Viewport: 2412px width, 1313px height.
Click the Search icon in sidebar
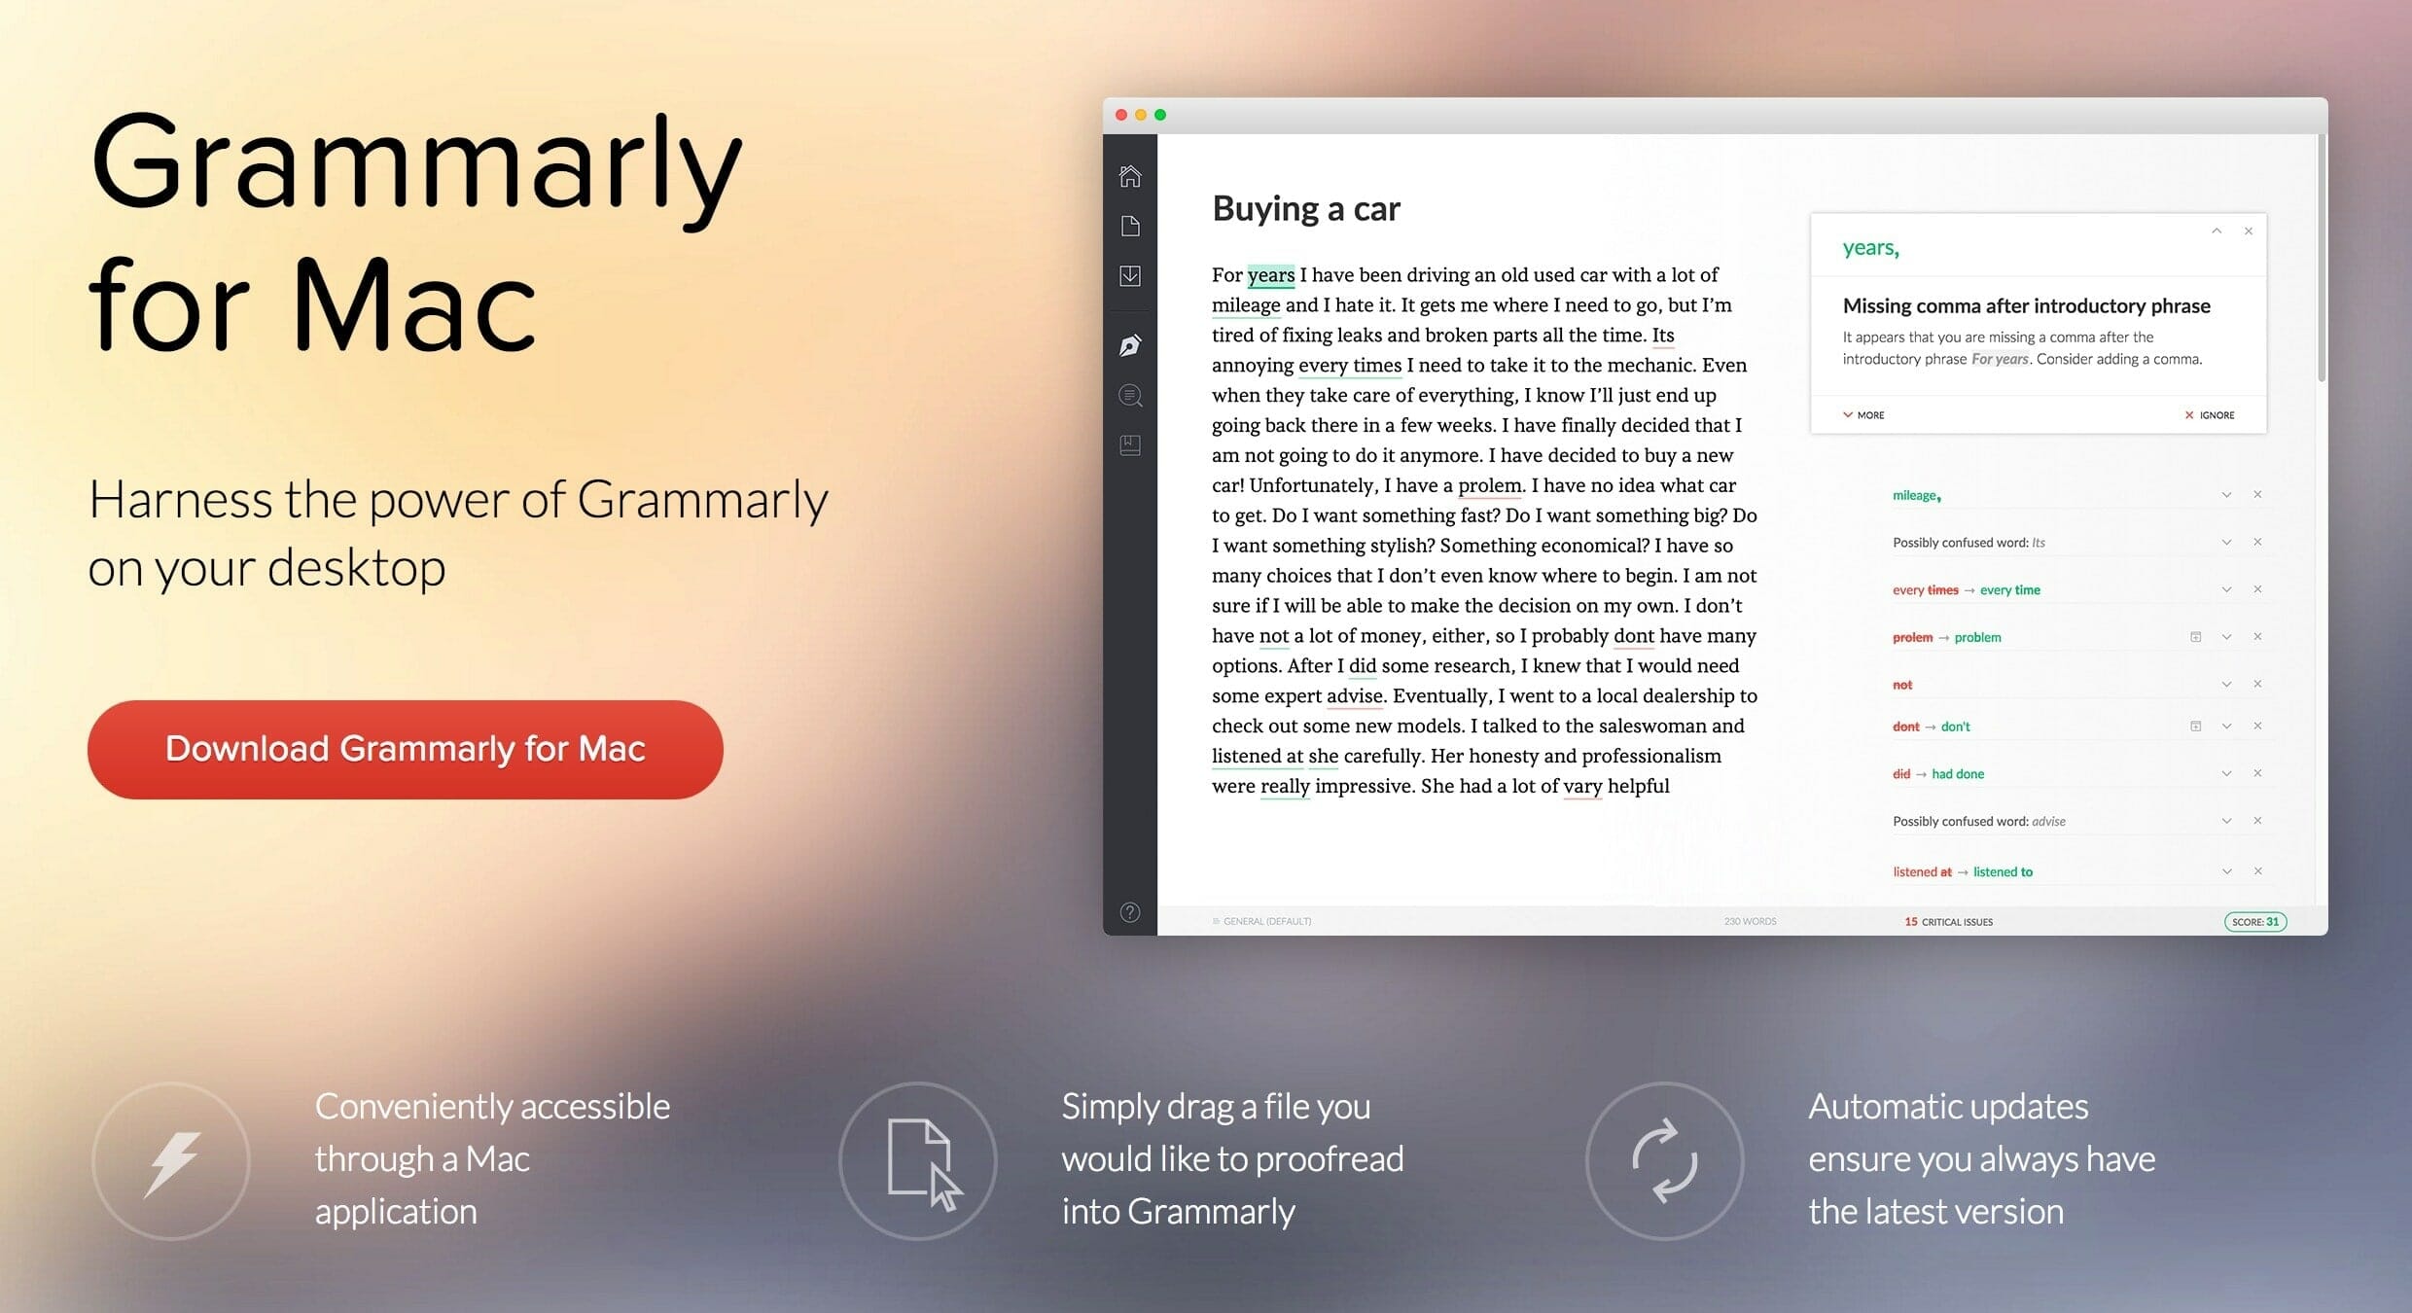click(x=1132, y=396)
